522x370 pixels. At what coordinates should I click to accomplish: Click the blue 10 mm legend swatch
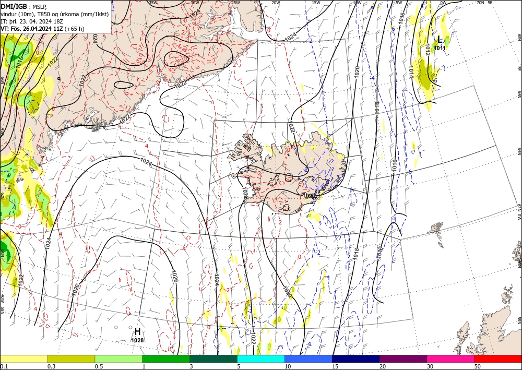(309, 359)
